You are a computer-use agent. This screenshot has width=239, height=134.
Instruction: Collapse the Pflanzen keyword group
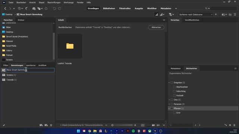click(169, 108)
